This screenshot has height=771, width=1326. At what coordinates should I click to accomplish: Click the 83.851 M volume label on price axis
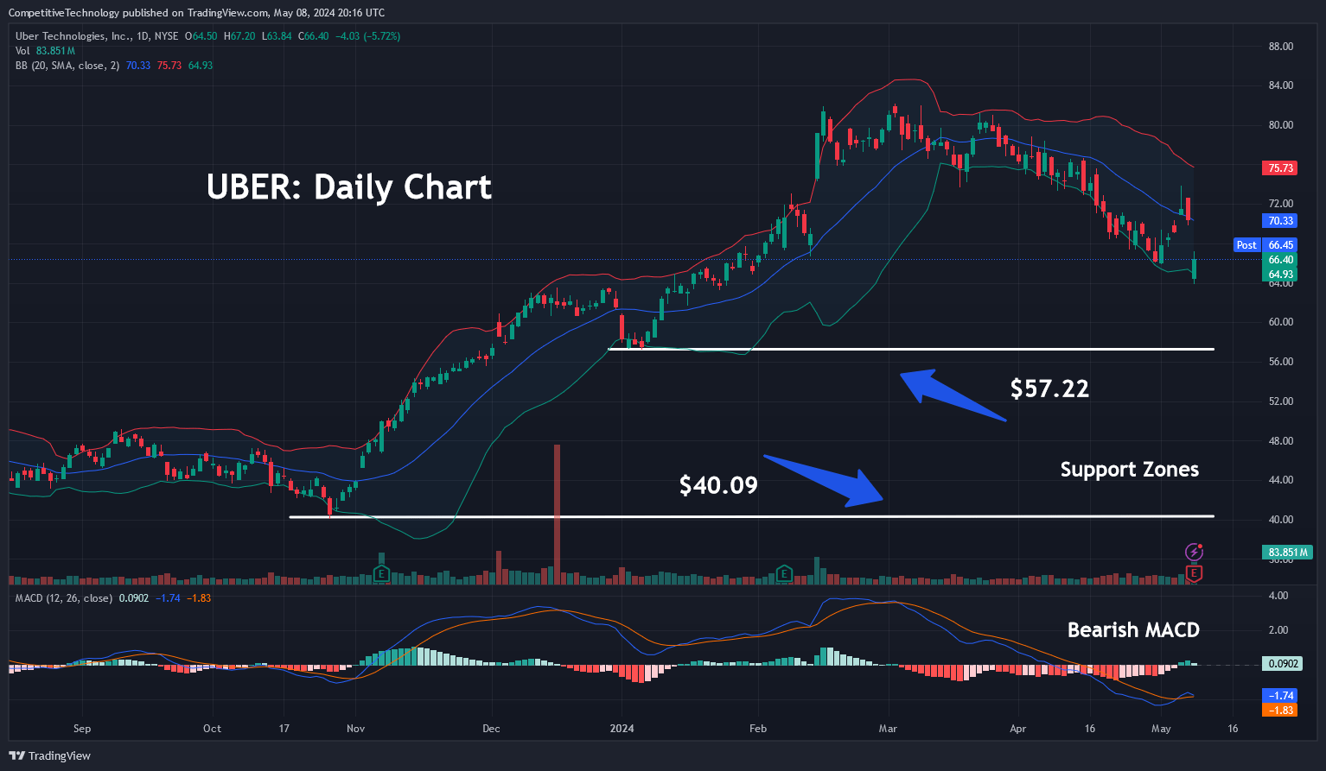coord(1287,552)
